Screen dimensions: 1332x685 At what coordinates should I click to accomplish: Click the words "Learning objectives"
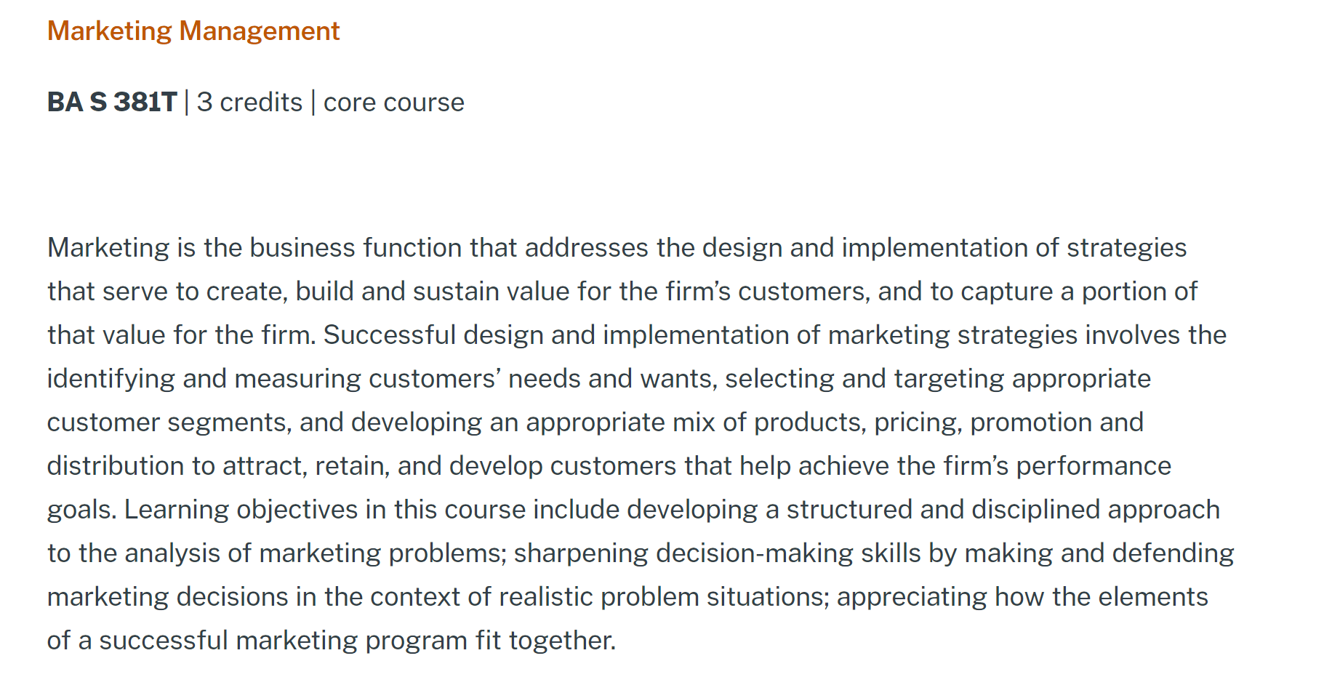tap(241, 510)
